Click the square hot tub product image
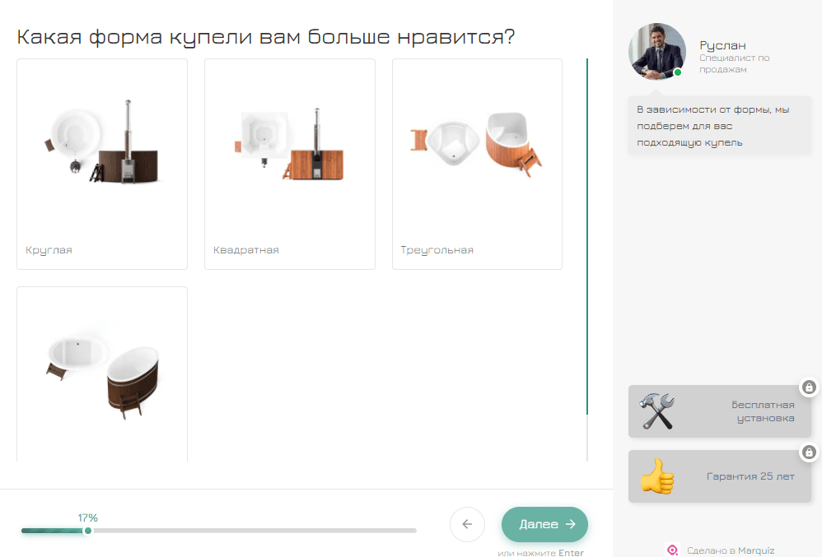 point(289,144)
